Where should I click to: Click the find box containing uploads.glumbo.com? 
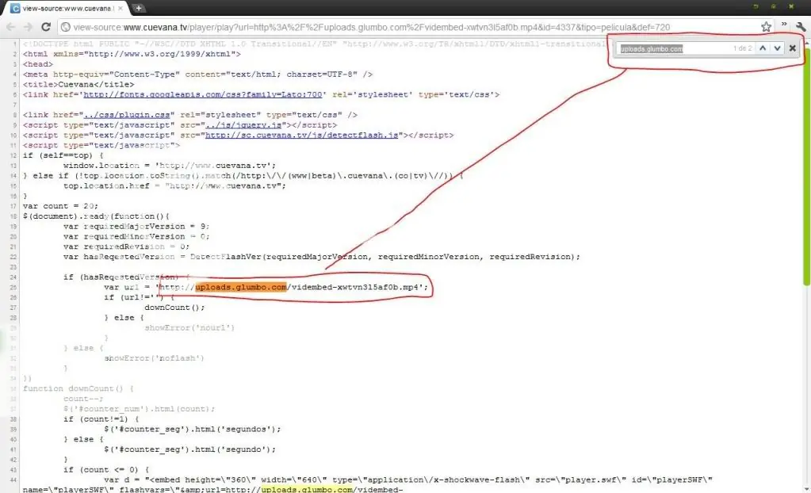click(x=672, y=48)
